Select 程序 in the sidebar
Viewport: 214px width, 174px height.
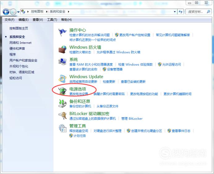(x=13, y=55)
